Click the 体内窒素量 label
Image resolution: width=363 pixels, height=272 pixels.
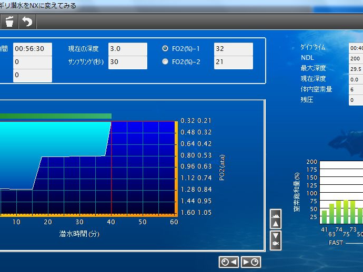316,89
